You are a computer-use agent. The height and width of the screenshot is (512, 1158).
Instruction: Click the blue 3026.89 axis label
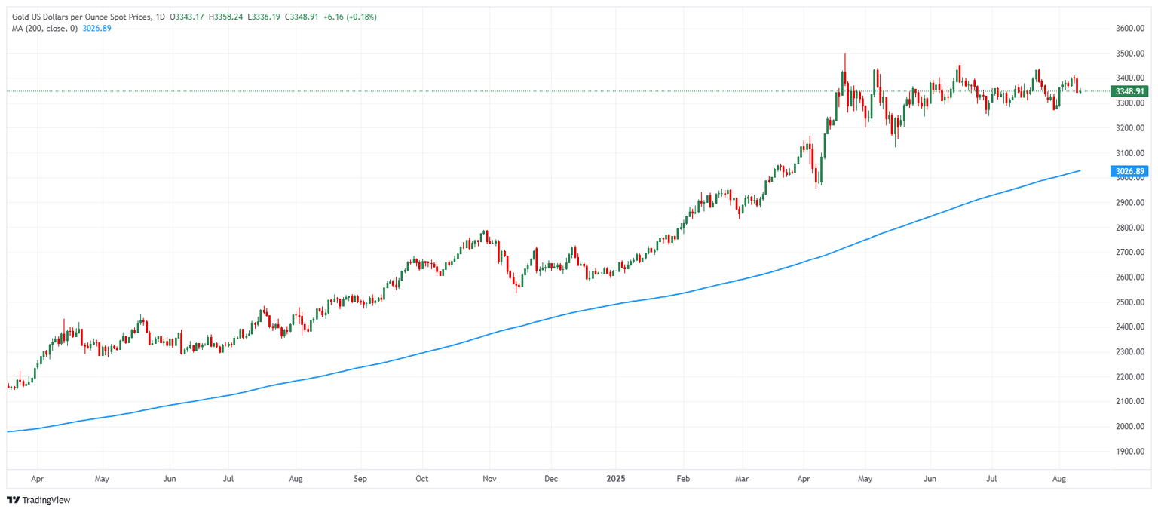pyautogui.click(x=1129, y=171)
